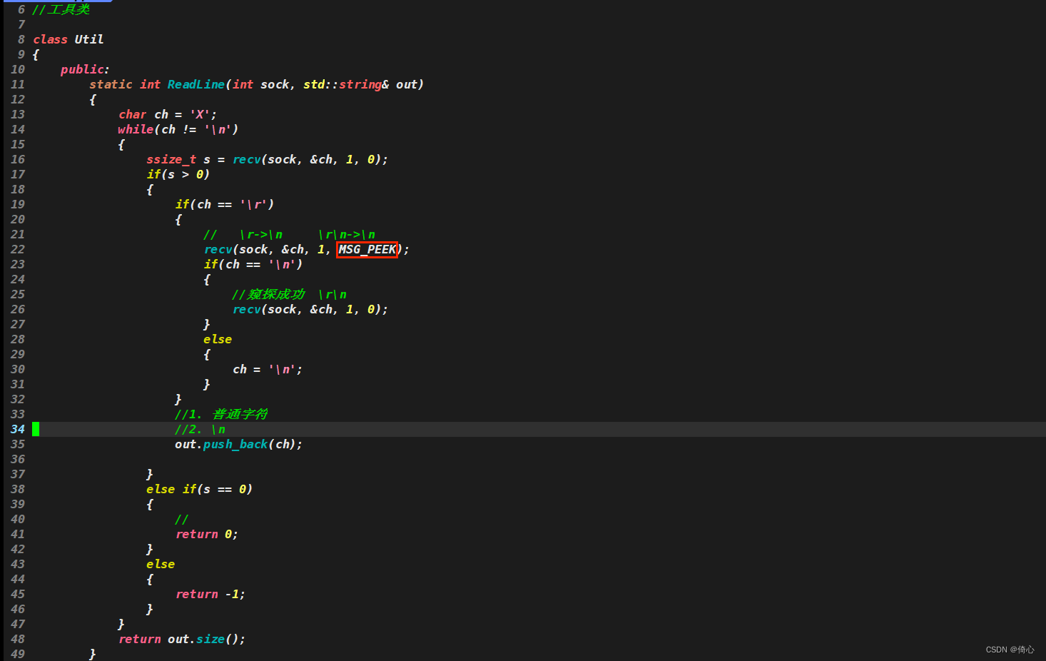Click the "while(ch != '\n')" loop condition

[x=178, y=129]
